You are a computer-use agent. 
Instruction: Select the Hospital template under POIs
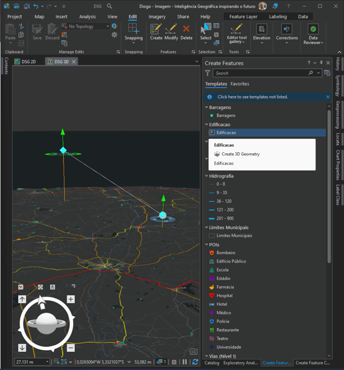(224, 296)
